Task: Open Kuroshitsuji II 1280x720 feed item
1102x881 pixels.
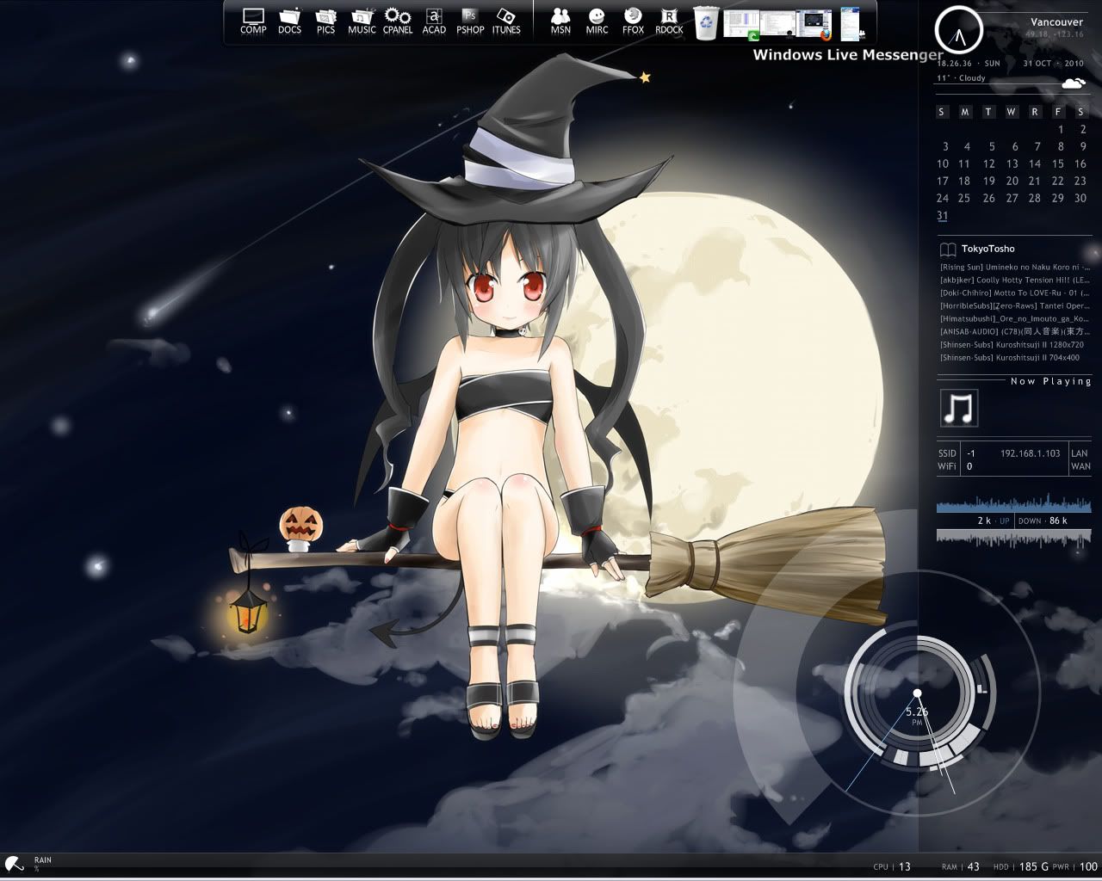Action: tap(1012, 344)
